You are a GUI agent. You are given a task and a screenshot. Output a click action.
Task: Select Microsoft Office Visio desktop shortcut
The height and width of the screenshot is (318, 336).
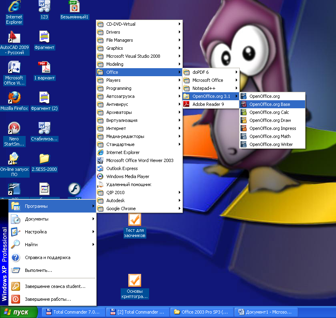point(14,73)
